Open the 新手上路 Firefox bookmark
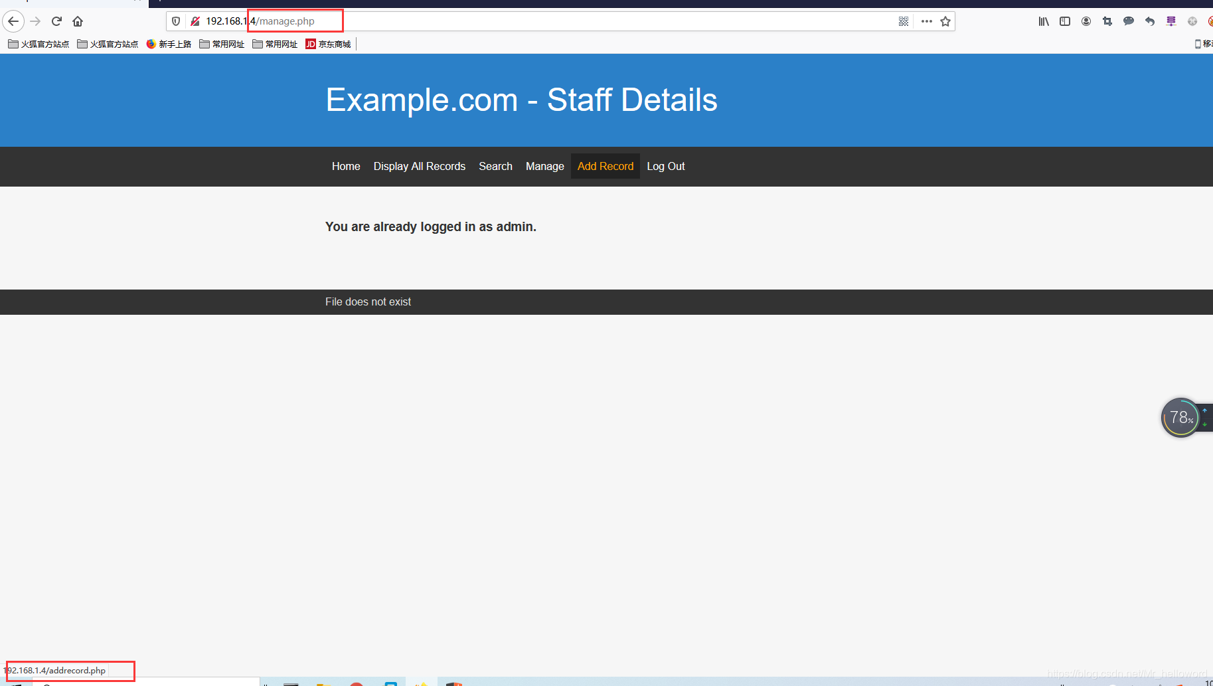 (169, 44)
